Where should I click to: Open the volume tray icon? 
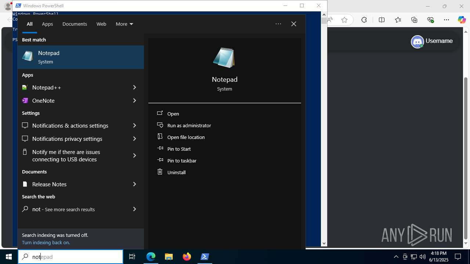[x=423, y=257]
